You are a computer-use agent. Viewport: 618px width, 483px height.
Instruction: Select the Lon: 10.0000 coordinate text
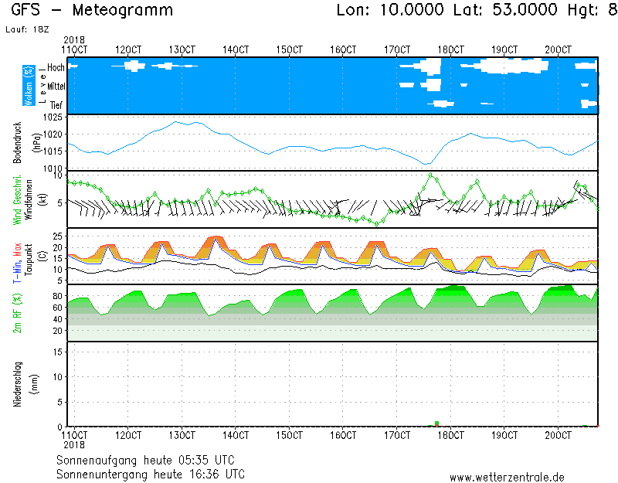[x=390, y=11]
